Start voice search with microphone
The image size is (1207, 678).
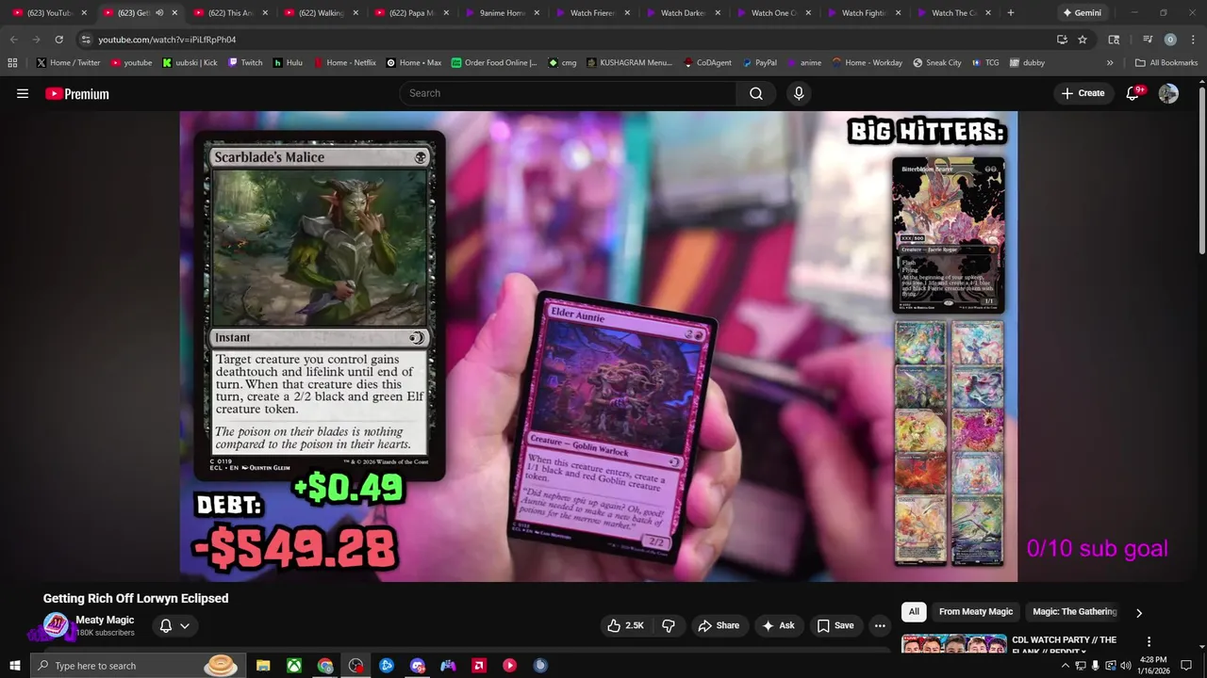point(799,93)
